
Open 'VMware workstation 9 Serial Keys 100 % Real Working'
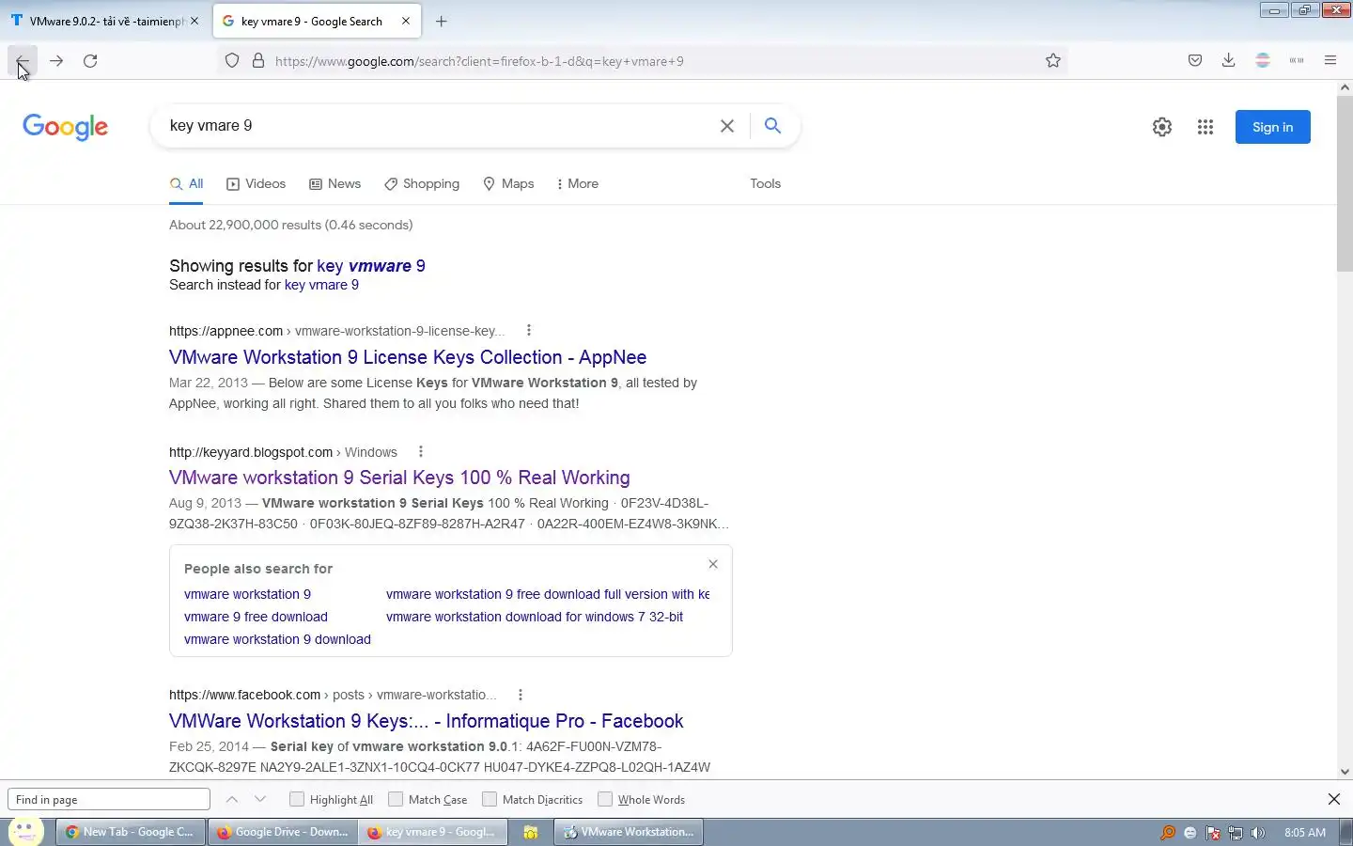[399, 478]
